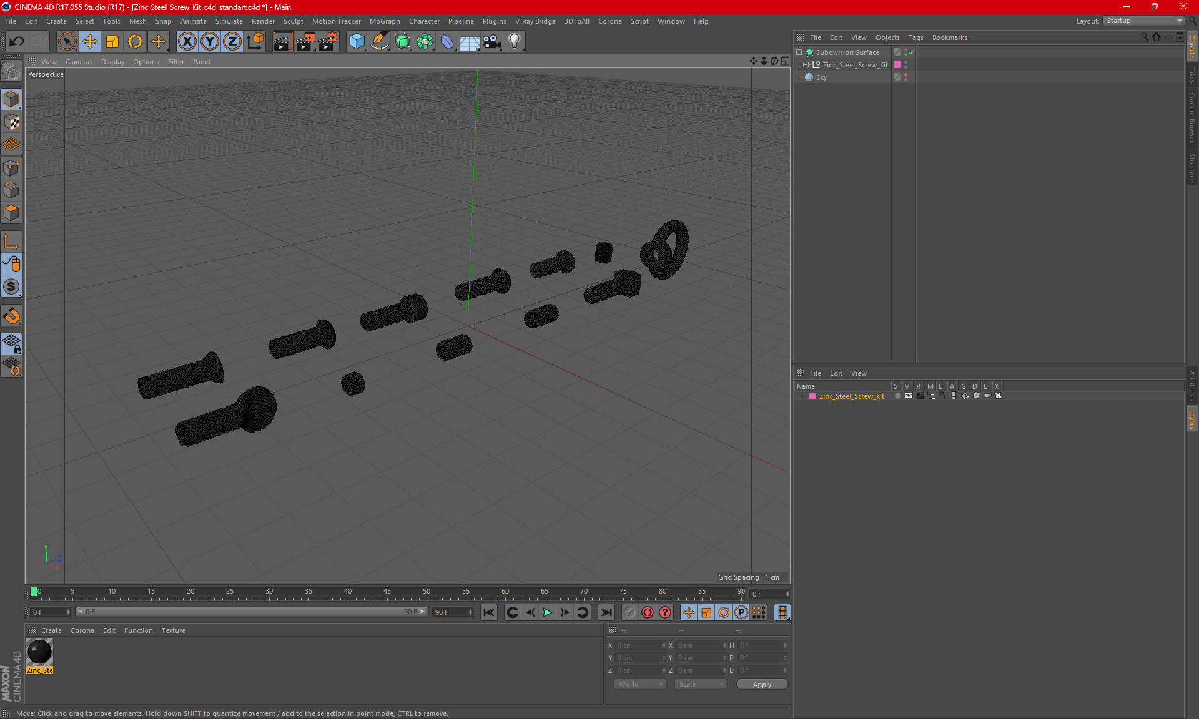1199x719 pixels.
Task: Open the Layout Startup dropdown
Action: pyautogui.click(x=1143, y=21)
